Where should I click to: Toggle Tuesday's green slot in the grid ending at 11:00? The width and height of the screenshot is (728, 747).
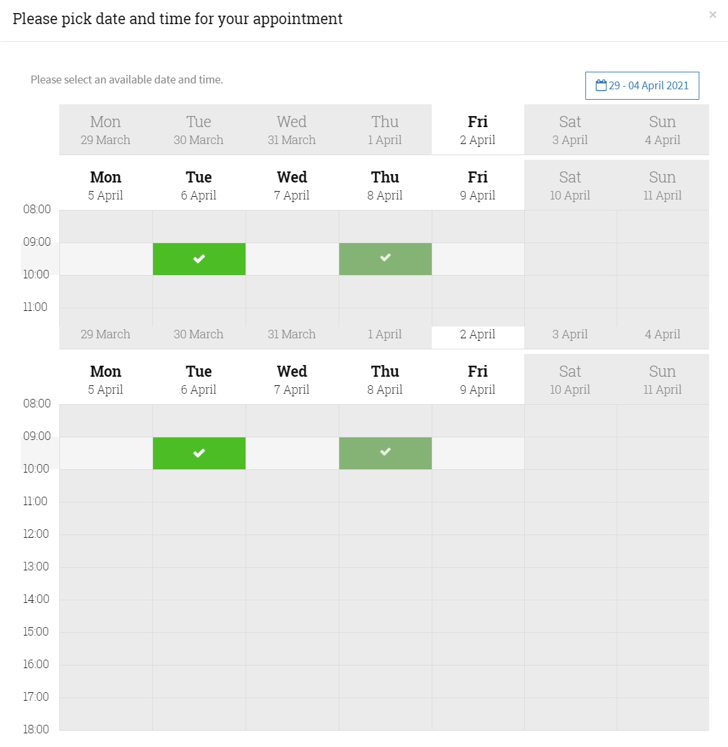click(x=199, y=259)
